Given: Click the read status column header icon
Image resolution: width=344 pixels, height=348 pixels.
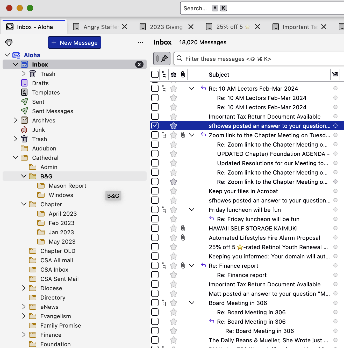Looking at the screenshot, I should click(335, 74).
